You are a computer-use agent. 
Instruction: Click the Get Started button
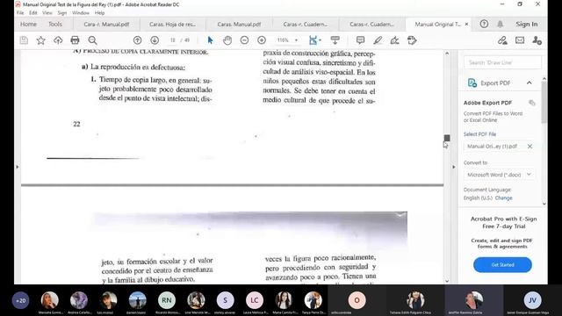502,265
